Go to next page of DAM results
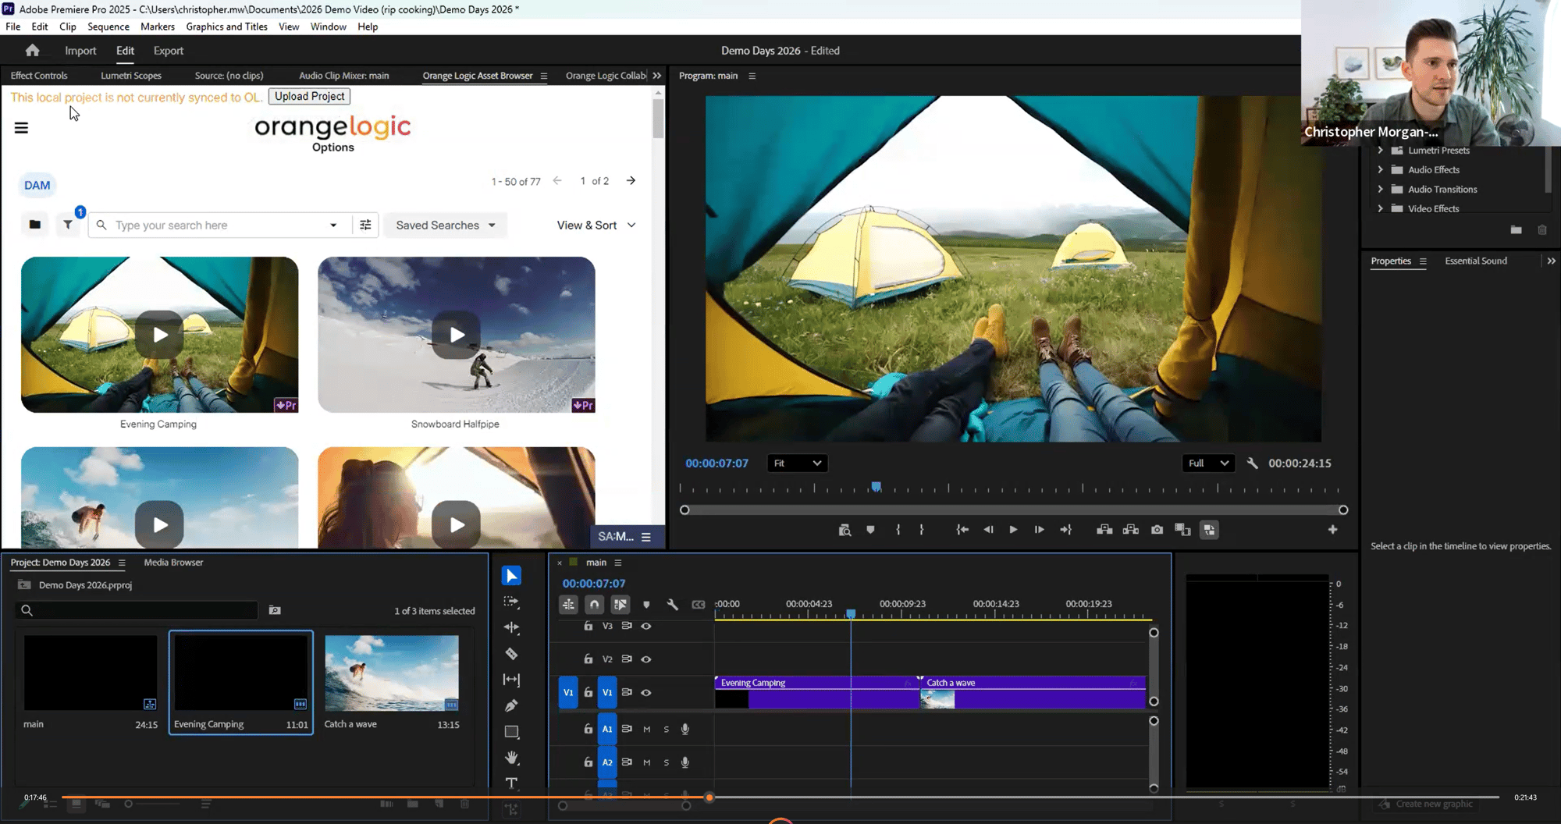The image size is (1561, 824). click(631, 181)
